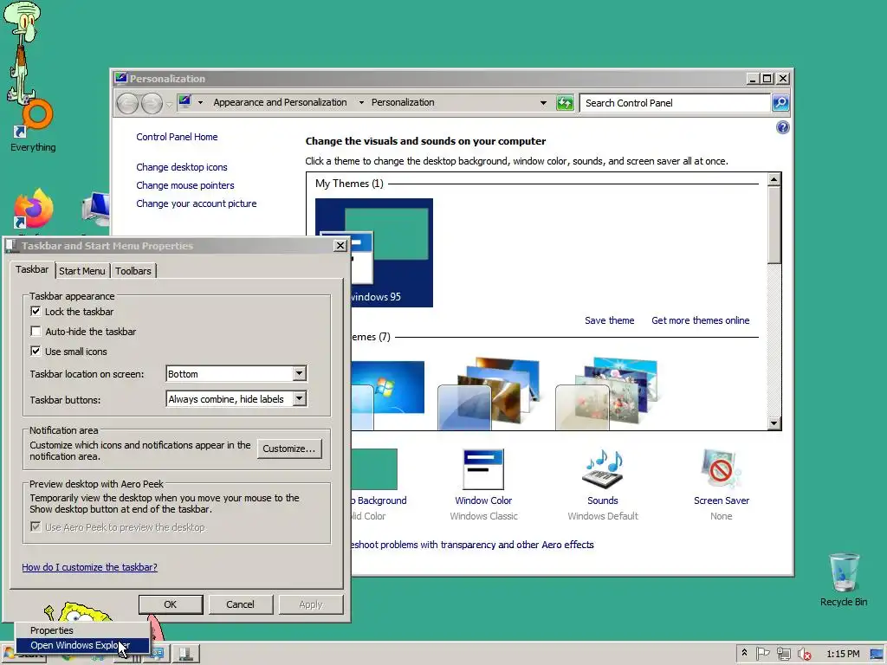887x665 pixels.
Task: Switch to the Toolbars tab
Action: (x=133, y=271)
